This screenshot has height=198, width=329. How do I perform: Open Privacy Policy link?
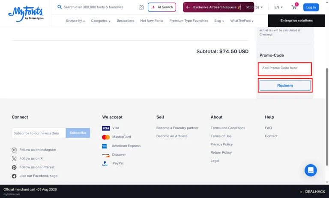[221, 144]
